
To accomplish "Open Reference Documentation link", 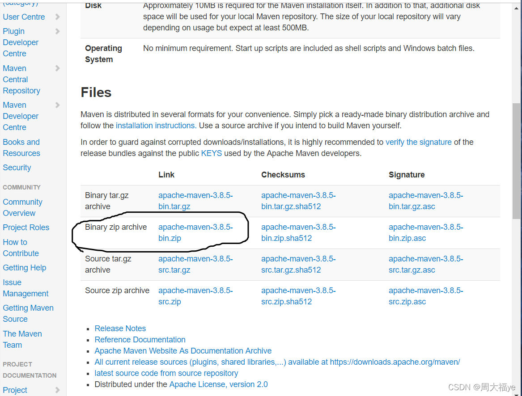I will (140, 340).
